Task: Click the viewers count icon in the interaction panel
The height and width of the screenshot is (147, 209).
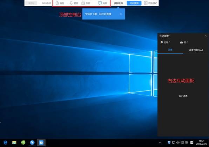Action: coord(162,42)
